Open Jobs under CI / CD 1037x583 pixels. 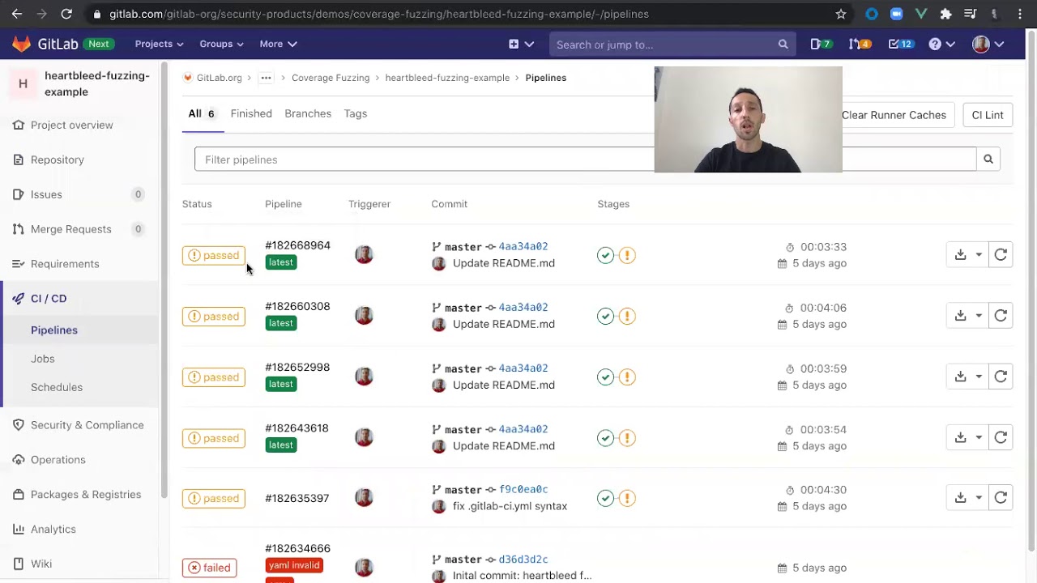coord(43,359)
